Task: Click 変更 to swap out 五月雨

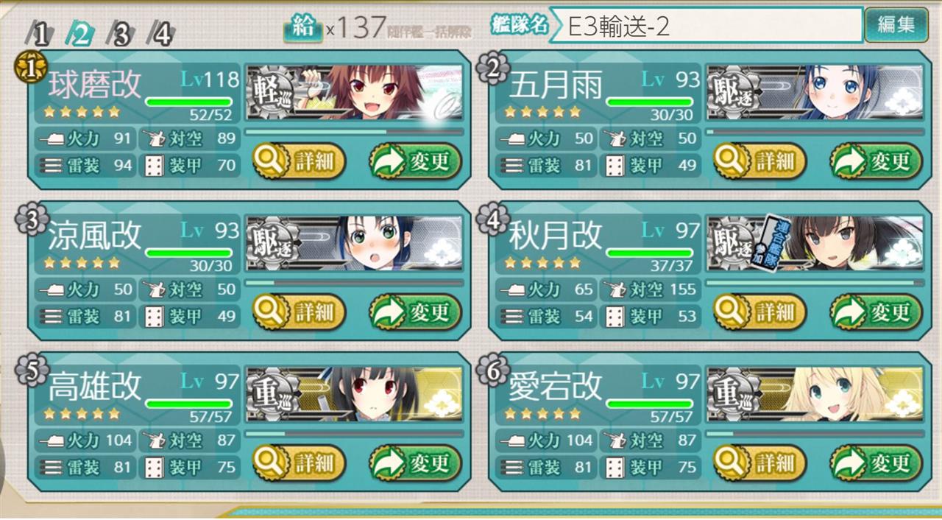Action: coord(877,161)
